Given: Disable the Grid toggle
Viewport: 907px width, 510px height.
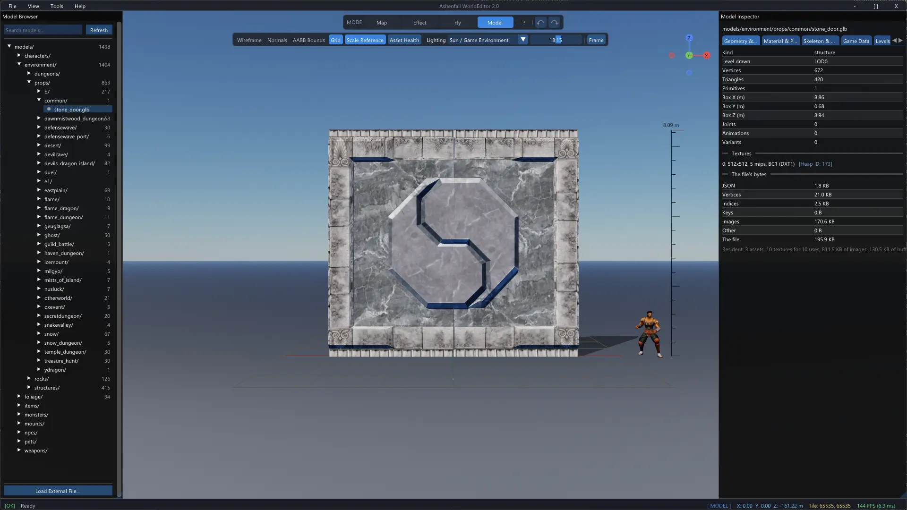Looking at the screenshot, I should pos(335,40).
